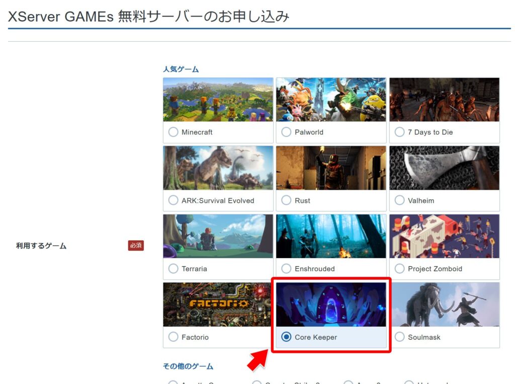The height and width of the screenshot is (384, 515).
Task: Click the Valheim axe artwork thumbnail
Action: [x=444, y=168]
